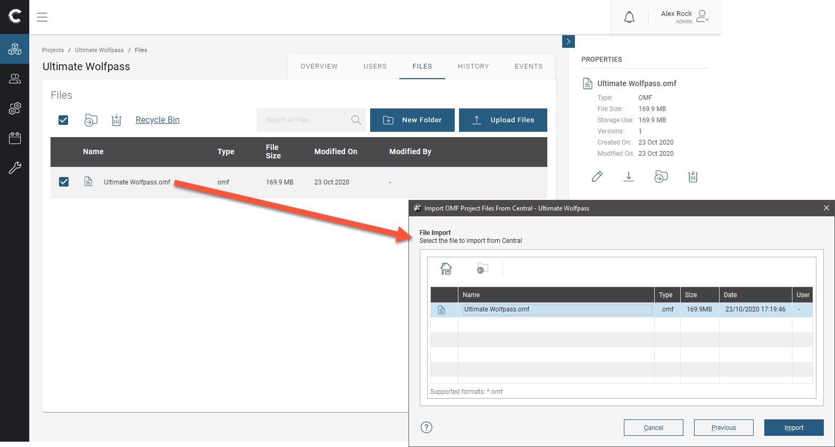
Task: Click the help question mark icon
Action: [427, 427]
